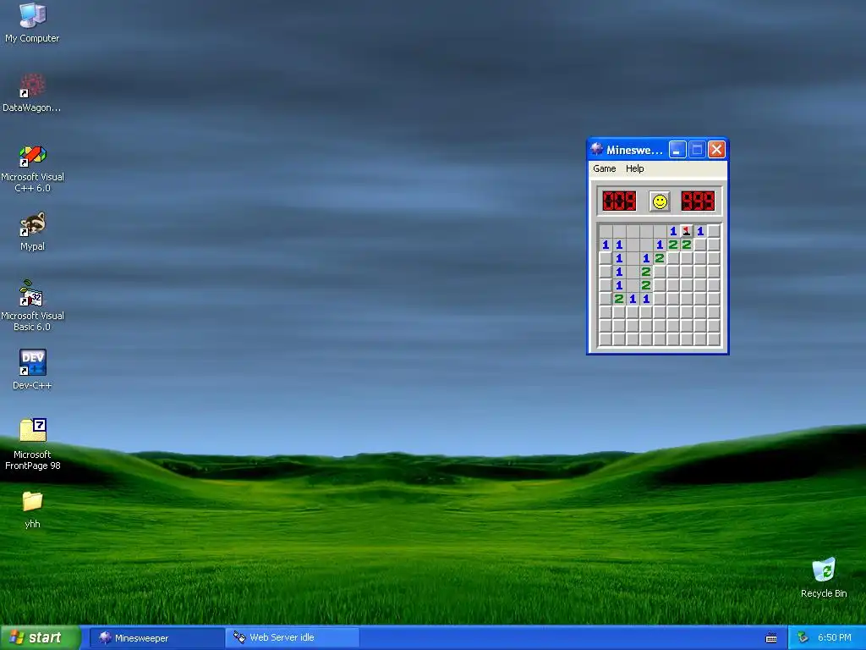Click the red flagged cell in Minesweeper
The width and height of the screenshot is (866, 650).
[687, 231]
